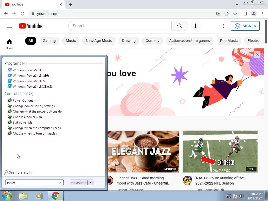Screen dimensions: 268x201
Task: Open Change power-saving settings
Action: click(31, 106)
